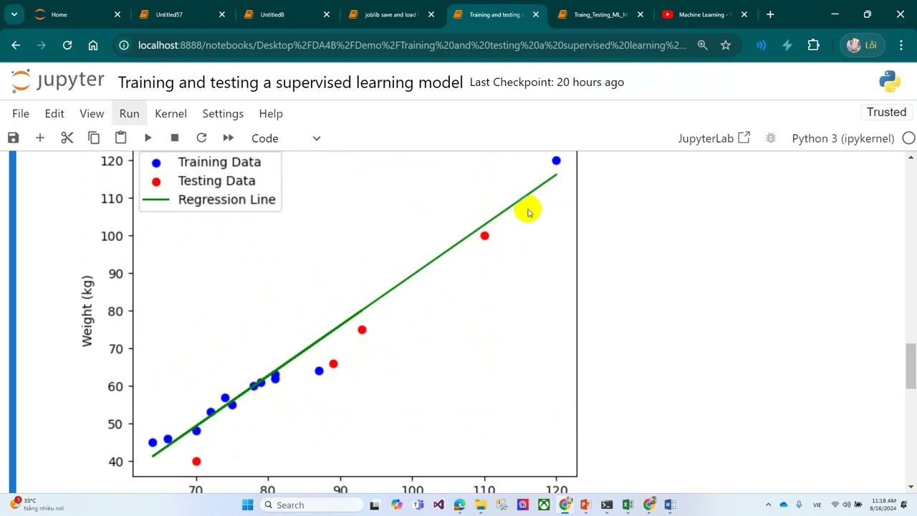This screenshot has width=917, height=516.
Task: Open a new browser tab
Action: click(770, 14)
